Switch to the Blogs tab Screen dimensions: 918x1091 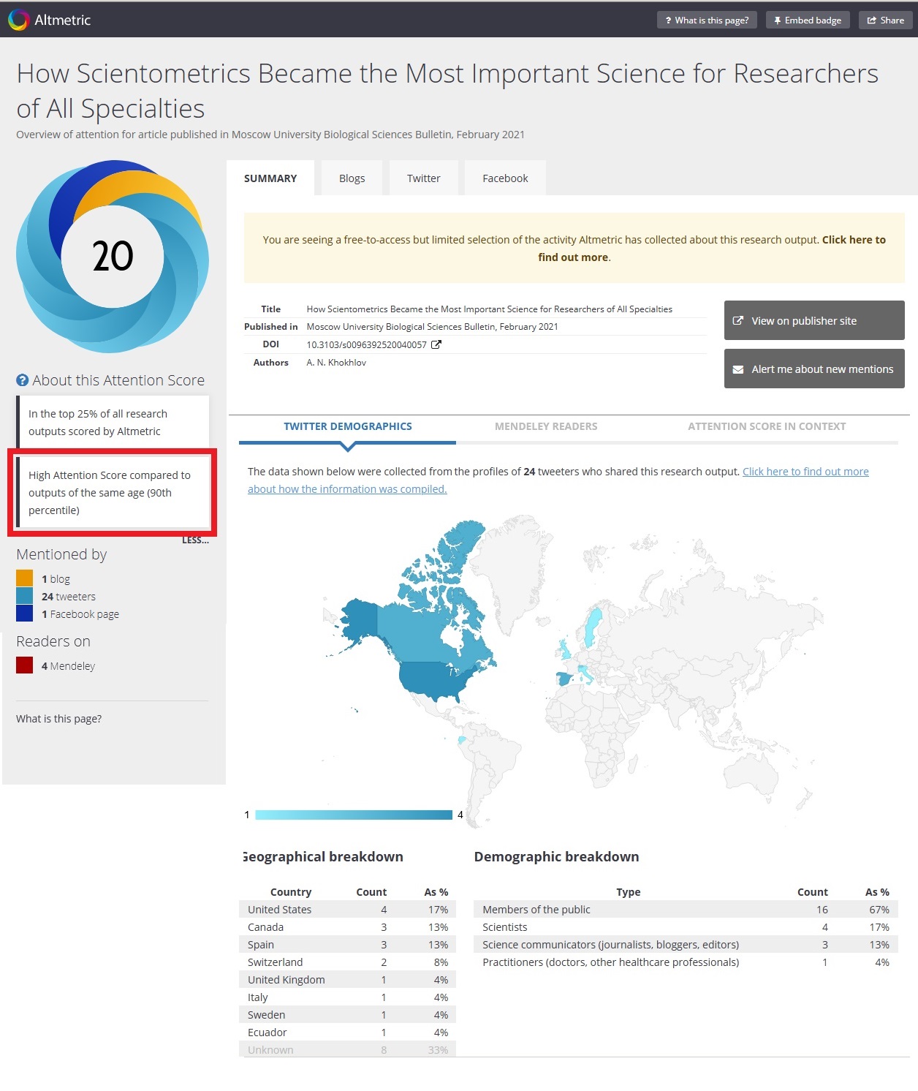click(352, 178)
